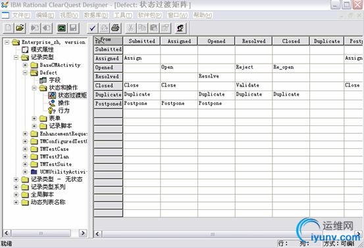Collapse the Defect node
Viewport: 364px width, 248px height.
coord(25,73)
